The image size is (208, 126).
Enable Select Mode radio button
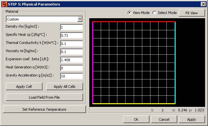tap(154, 13)
